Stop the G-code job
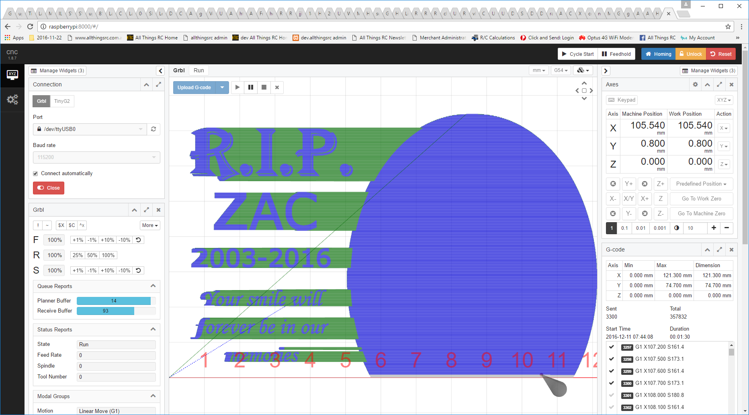The width and height of the screenshot is (749, 415). click(264, 88)
